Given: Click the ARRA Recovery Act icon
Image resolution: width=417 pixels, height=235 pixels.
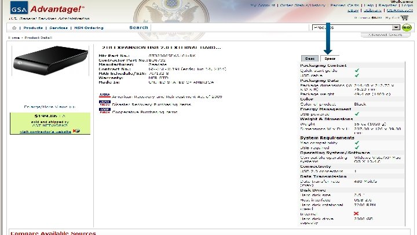Looking at the screenshot, I should [104, 95].
